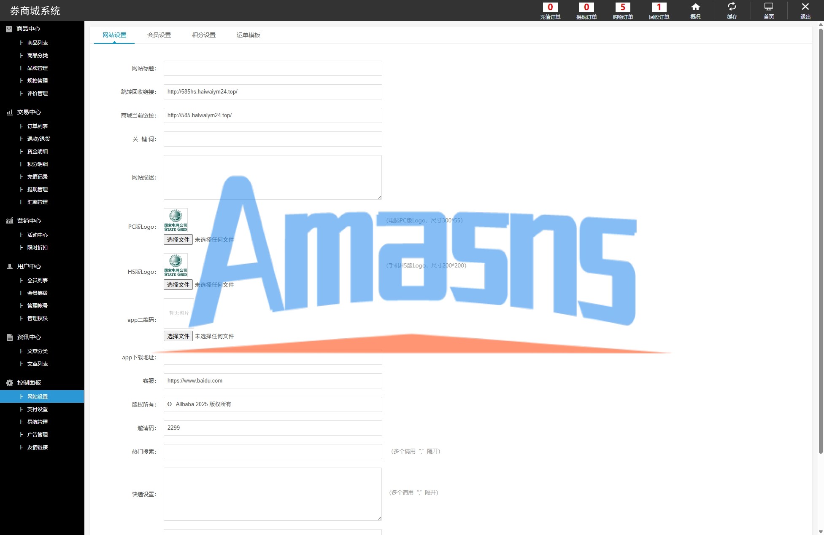Open the 首页 monitor icon
824x535 pixels.
point(769,7)
